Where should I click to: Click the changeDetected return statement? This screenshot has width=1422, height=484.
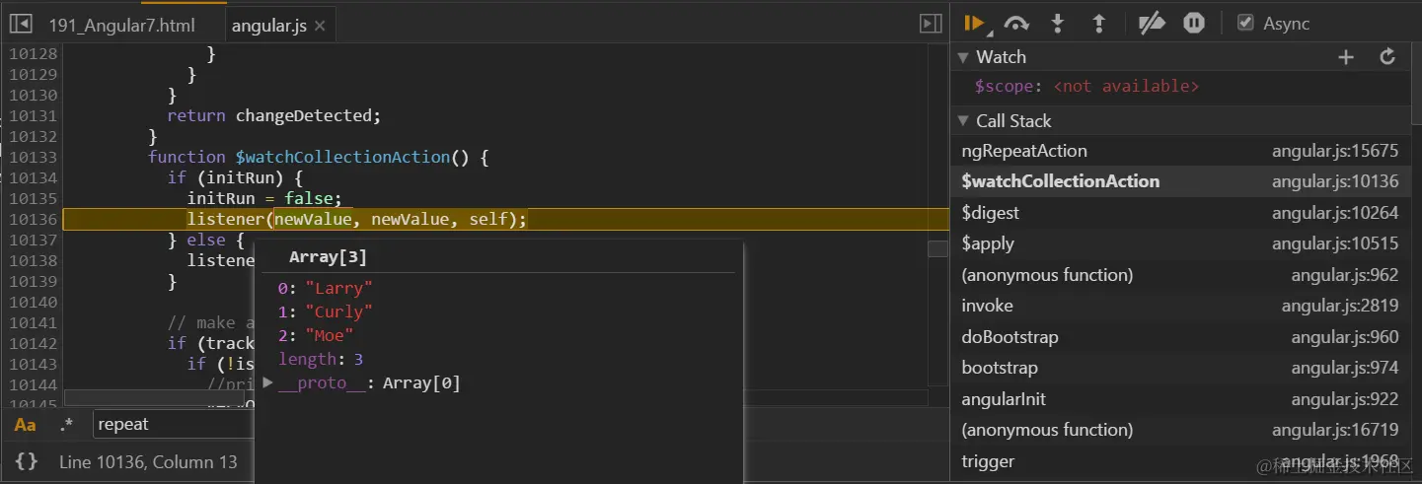[x=273, y=115]
